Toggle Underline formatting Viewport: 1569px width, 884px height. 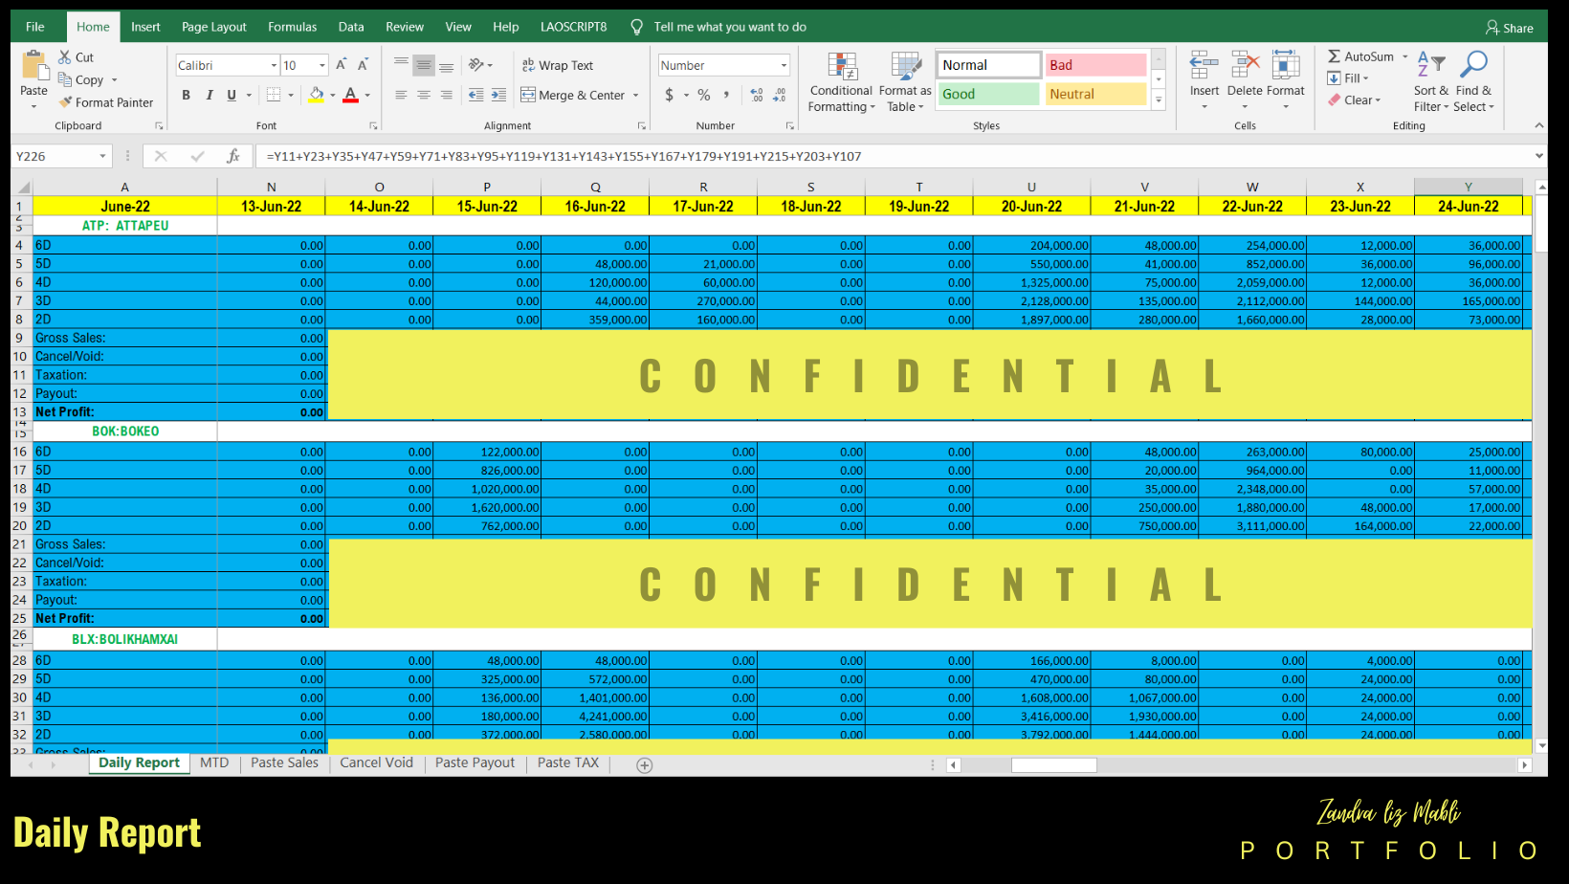(x=232, y=95)
